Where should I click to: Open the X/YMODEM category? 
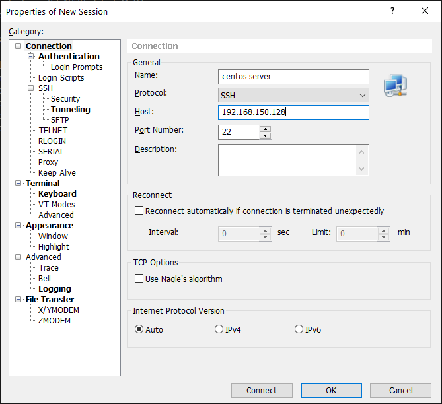coord(59,310)
